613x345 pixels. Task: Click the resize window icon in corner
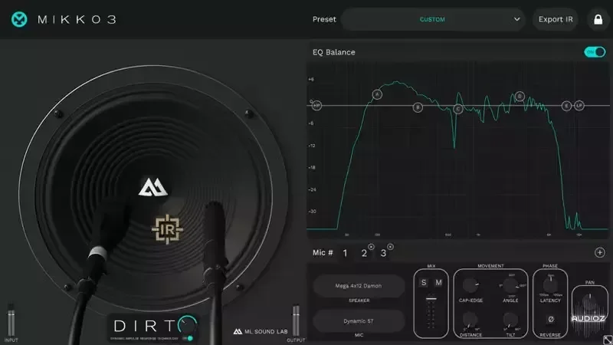[608, 340]
